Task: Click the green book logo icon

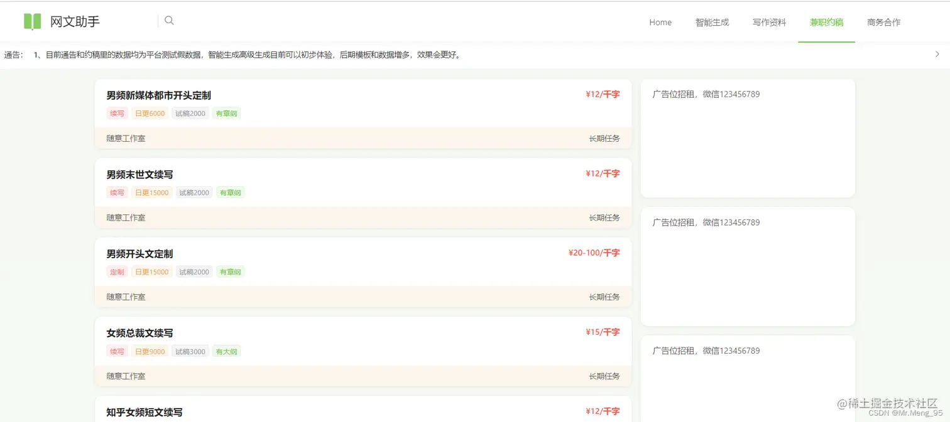Action: pyautogui.click(x=33, y=21)
